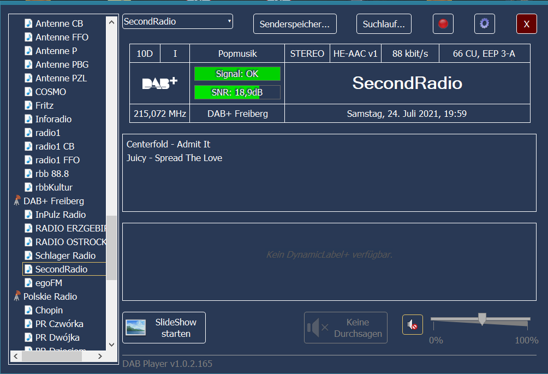The width and height of the screenshot is (548, 374).
Task: Select Fritz station from the list
Action: (44, 105)
